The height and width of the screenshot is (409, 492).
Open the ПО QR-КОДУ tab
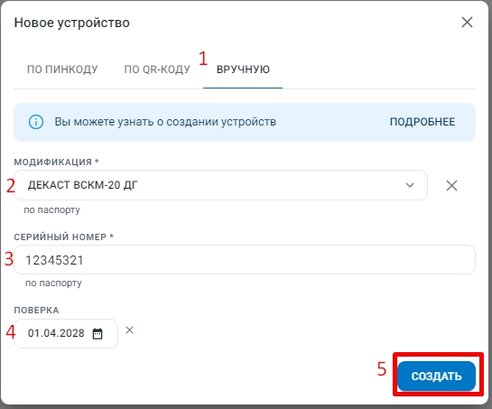point(157,70)
